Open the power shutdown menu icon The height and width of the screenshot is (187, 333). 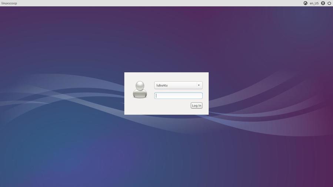(329, 3)
